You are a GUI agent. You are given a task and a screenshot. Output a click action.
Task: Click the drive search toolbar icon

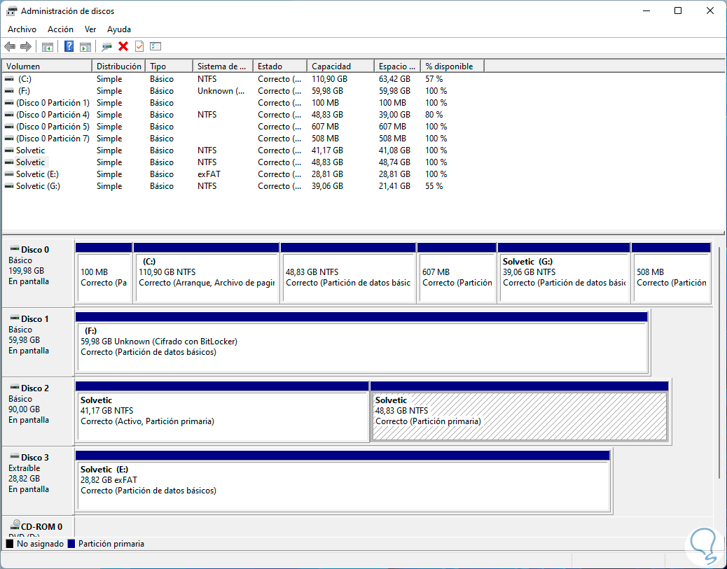pos(106,46)
